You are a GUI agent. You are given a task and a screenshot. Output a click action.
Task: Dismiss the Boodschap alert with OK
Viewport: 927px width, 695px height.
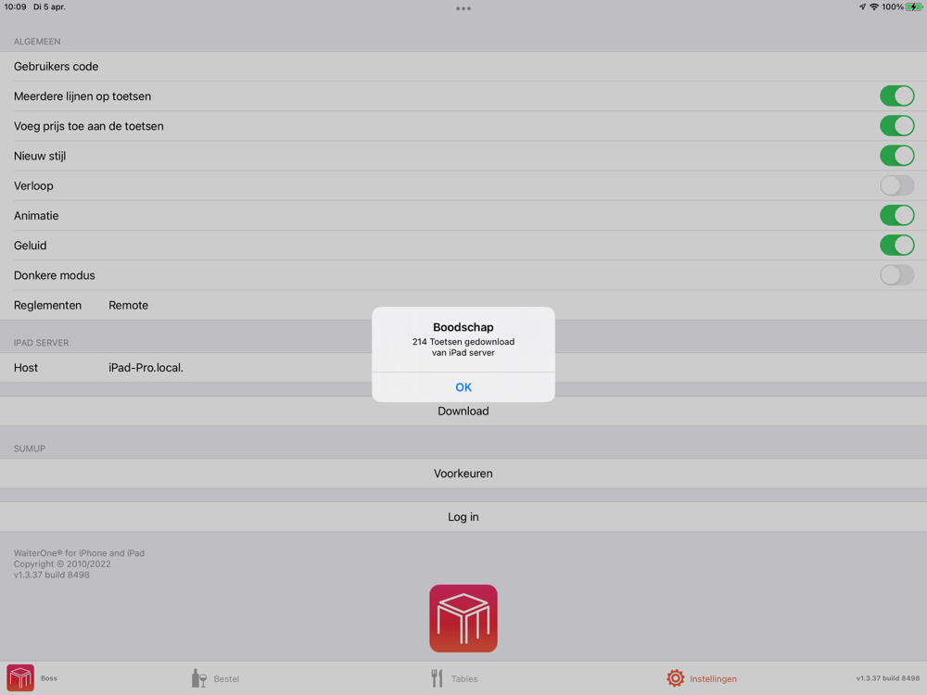[x=463, y=387]
